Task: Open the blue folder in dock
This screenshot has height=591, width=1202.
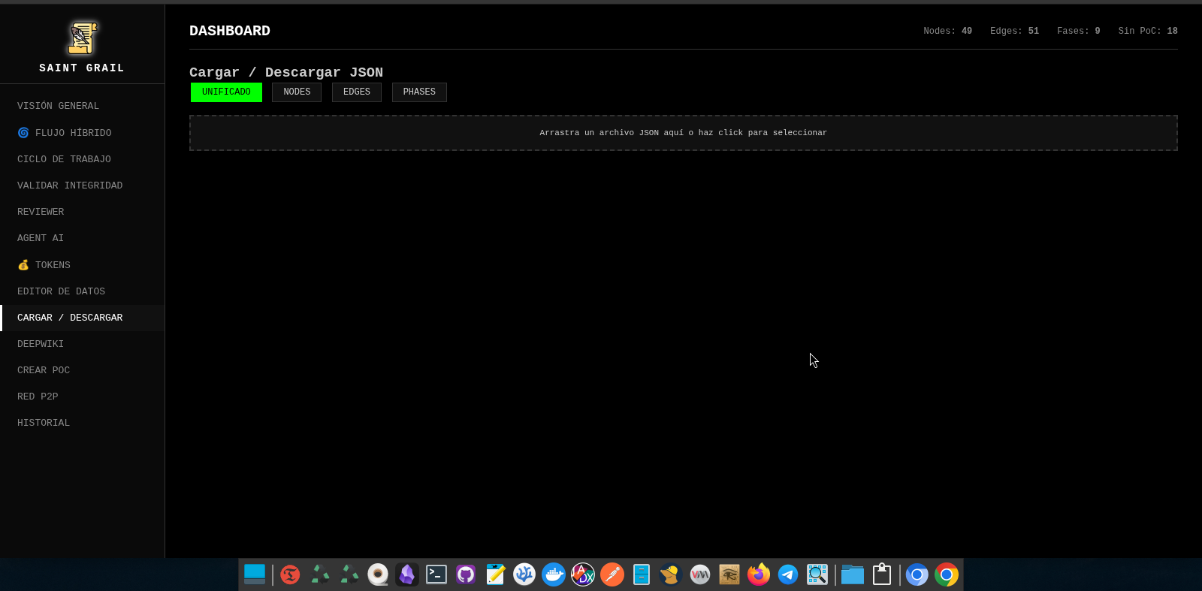Action: click(853, 574)
